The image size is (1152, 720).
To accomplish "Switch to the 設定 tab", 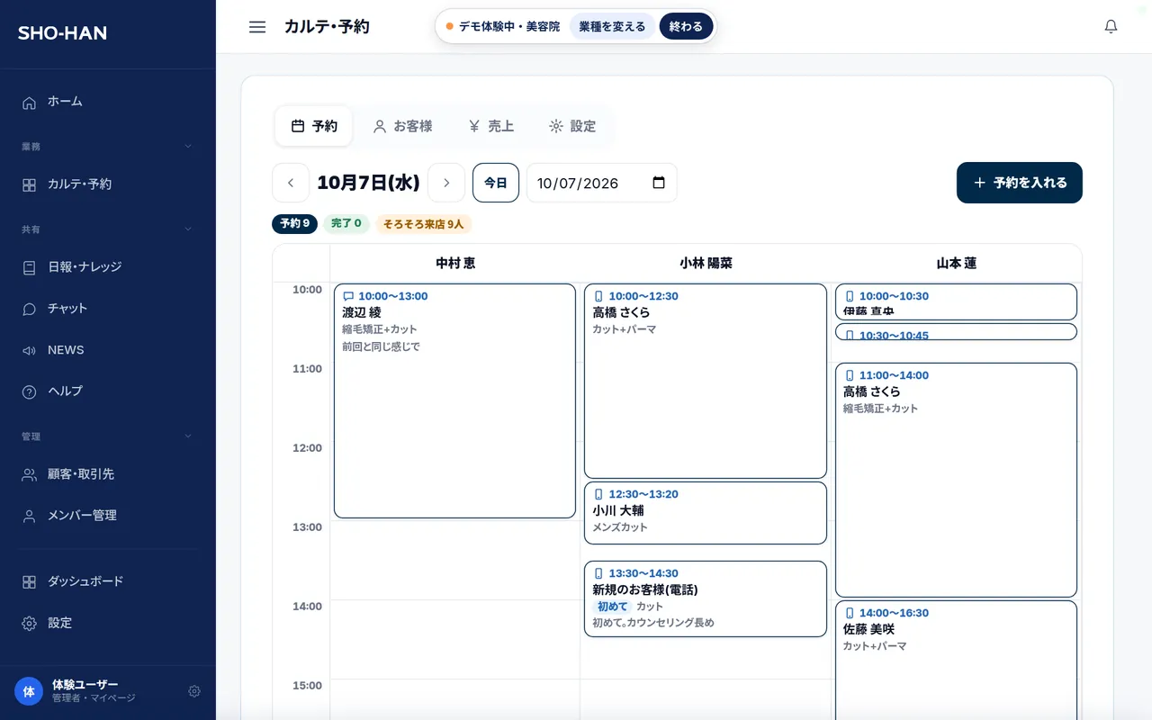I will click(572, 126).
